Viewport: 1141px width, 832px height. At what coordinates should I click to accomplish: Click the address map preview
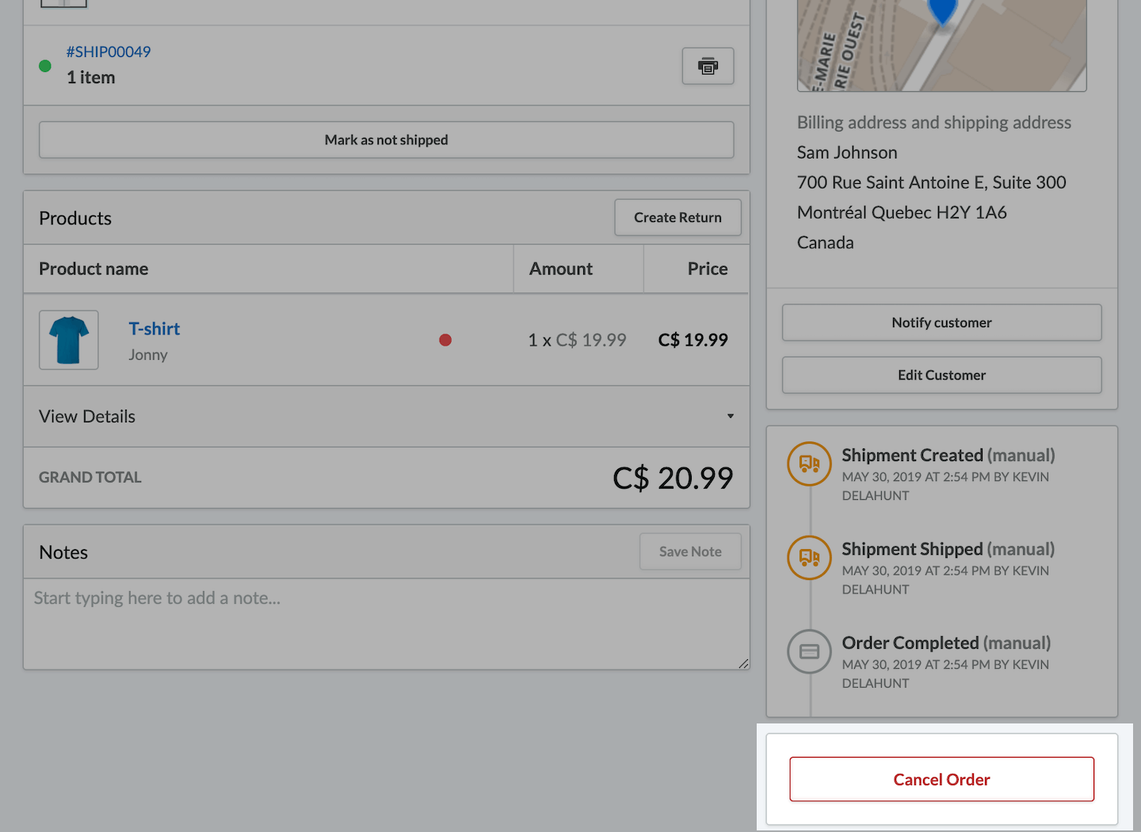941,45
